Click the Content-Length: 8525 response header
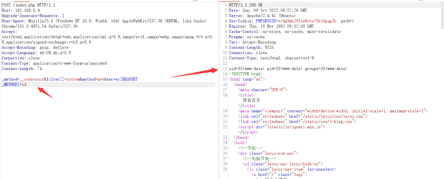The width and height of the screenshot is (444, 179). pos(251,47)
